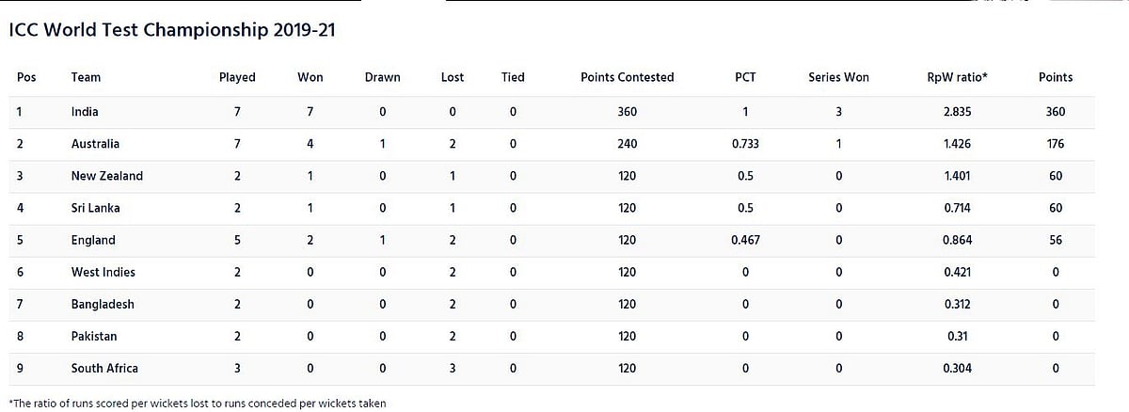Click the RpW ratio column header
The image size is (1129, 412).
(957, 77)
